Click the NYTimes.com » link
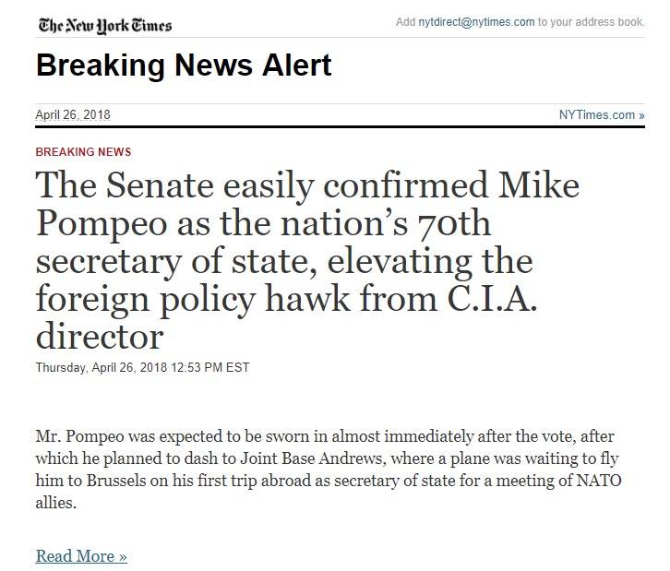This screenshot has height=571, width=670. (x=602, y=114)
